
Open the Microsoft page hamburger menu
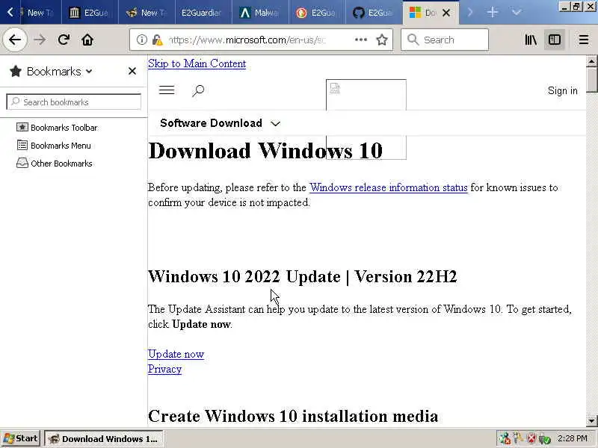pos(167,90)
